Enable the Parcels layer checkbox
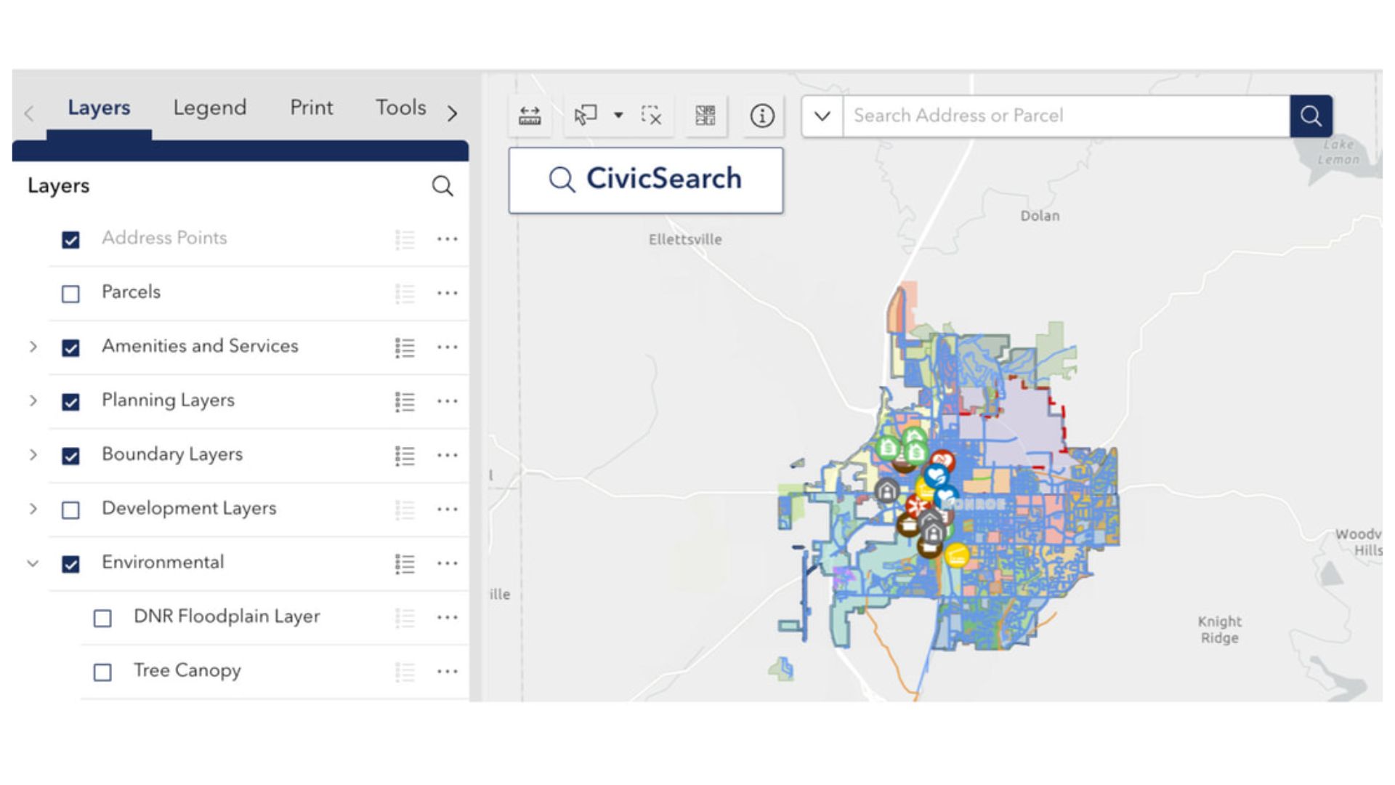1395x785 pixels. click(x=70, y=294)
